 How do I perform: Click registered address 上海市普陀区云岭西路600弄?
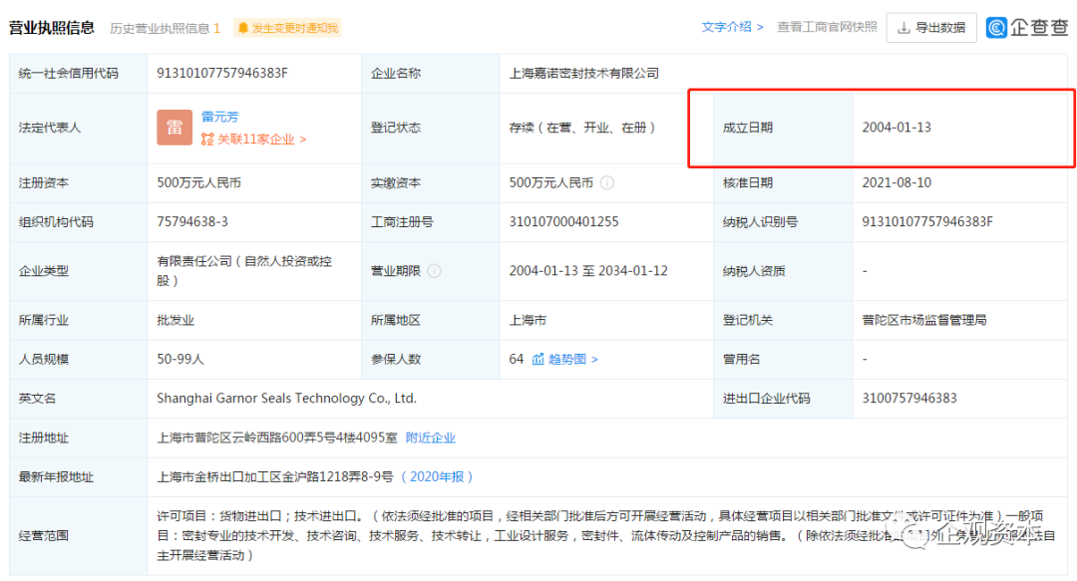coord(277,438)
